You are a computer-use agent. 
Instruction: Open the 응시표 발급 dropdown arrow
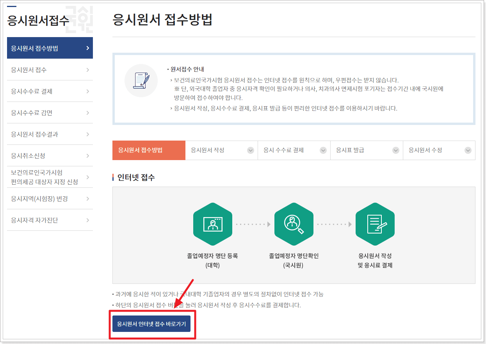pyautogui.click(x=395, y=150)
